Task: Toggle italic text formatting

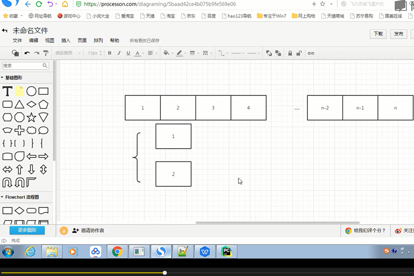Action: click(x=119, y=53)
